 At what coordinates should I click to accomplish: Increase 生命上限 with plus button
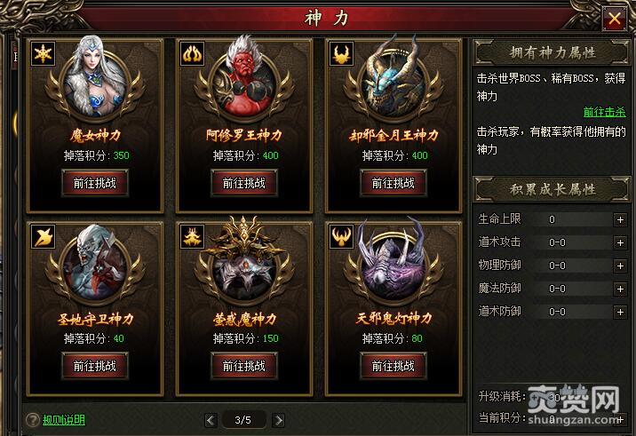620,220
